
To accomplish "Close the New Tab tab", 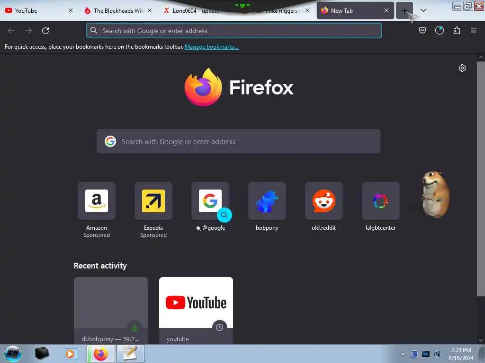I will tap(386, 10).
